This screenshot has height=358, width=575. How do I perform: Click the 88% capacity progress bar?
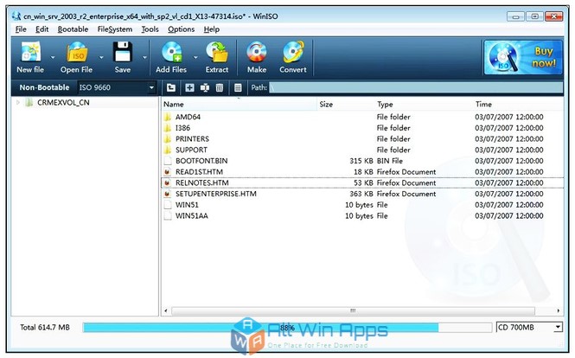click(287, 328)
